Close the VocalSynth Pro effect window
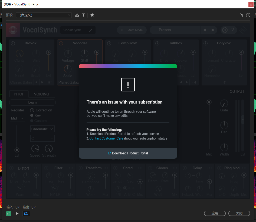Image resolution: width=256 pixels, height=222 pixels. (251, 5)
